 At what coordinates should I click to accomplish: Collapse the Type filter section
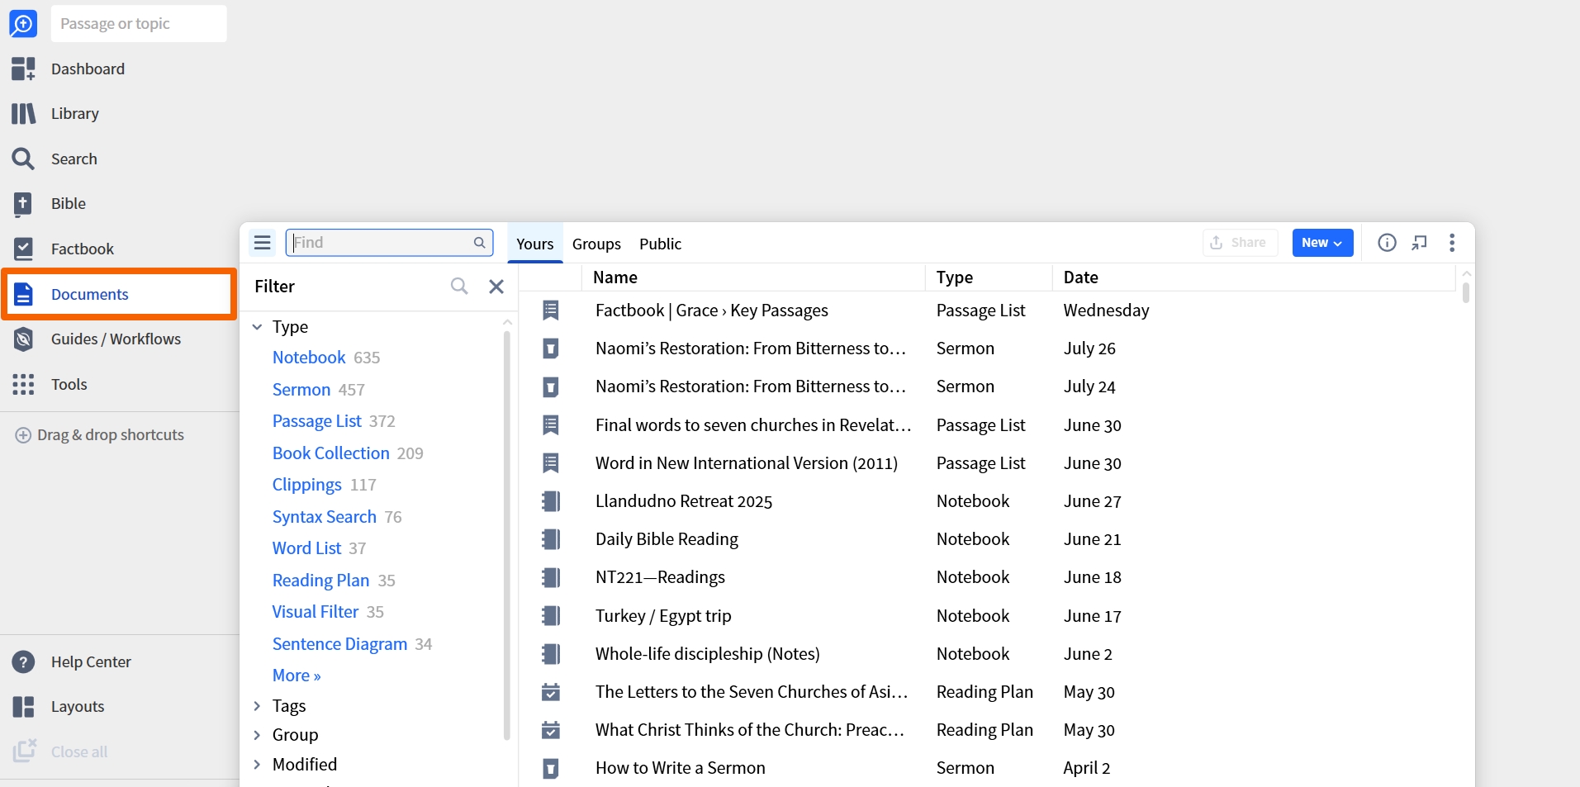coord(257,327)
